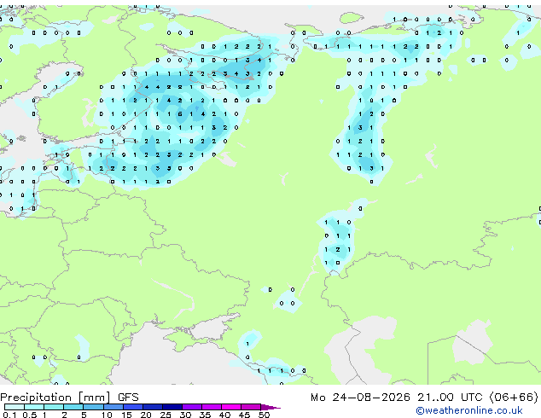Click the legend scale label '15'

(x=126, y=415)
